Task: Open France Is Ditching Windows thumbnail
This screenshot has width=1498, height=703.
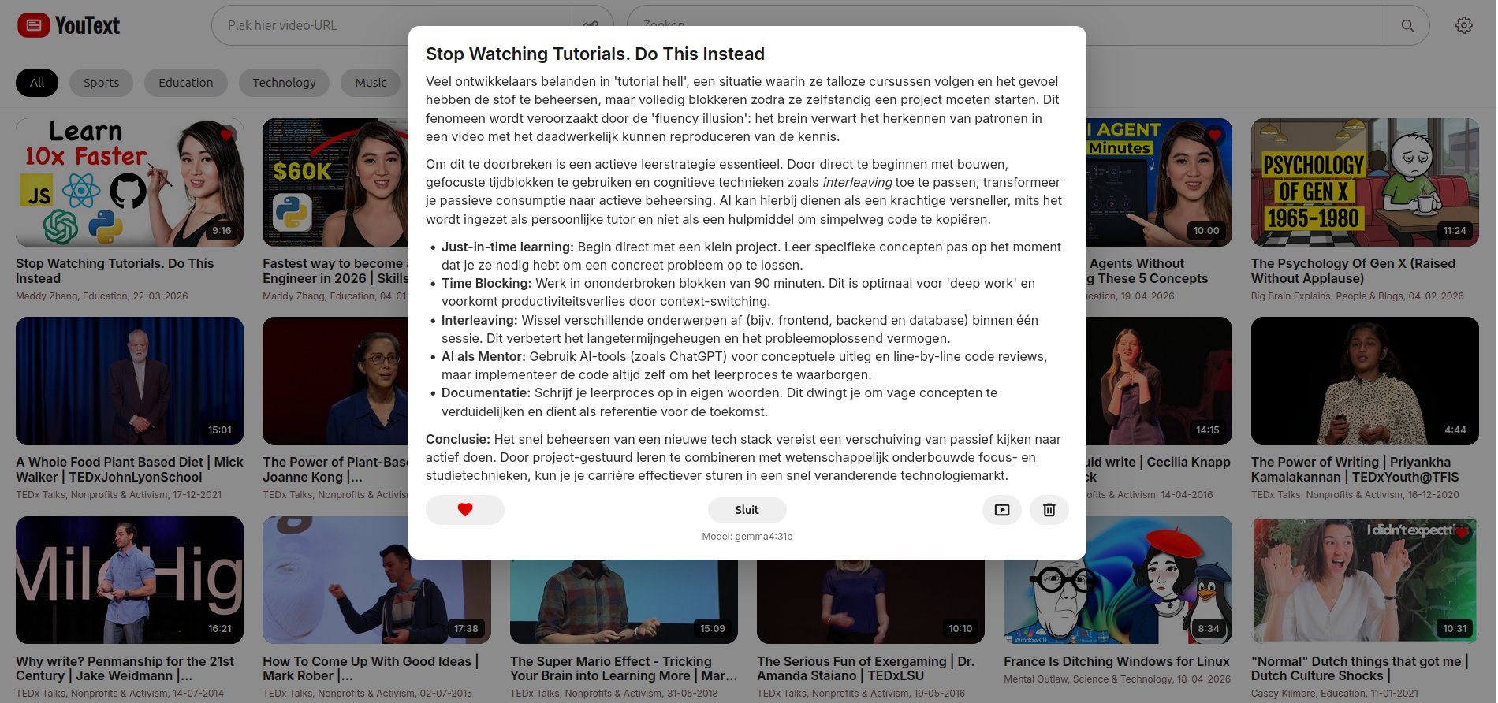Action: pyautogui.click(x=1117, y=580)
